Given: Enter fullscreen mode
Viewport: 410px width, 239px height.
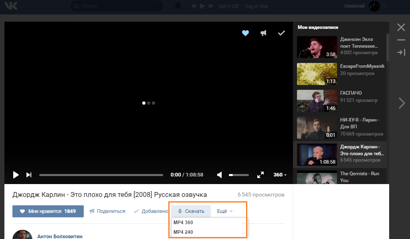Looking at the screenshot, I should [261, 175].
